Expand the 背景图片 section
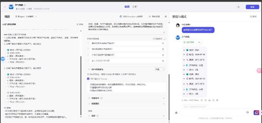This screenshot has height=123, width=262. [x=89, y=103]
